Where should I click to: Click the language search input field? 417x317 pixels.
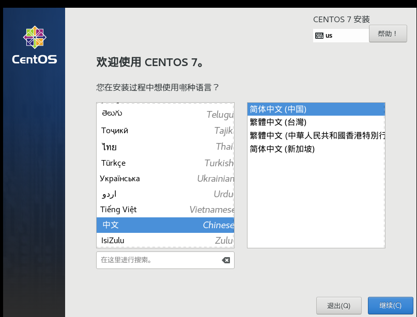pyautogui.click(x=165, y=260)
